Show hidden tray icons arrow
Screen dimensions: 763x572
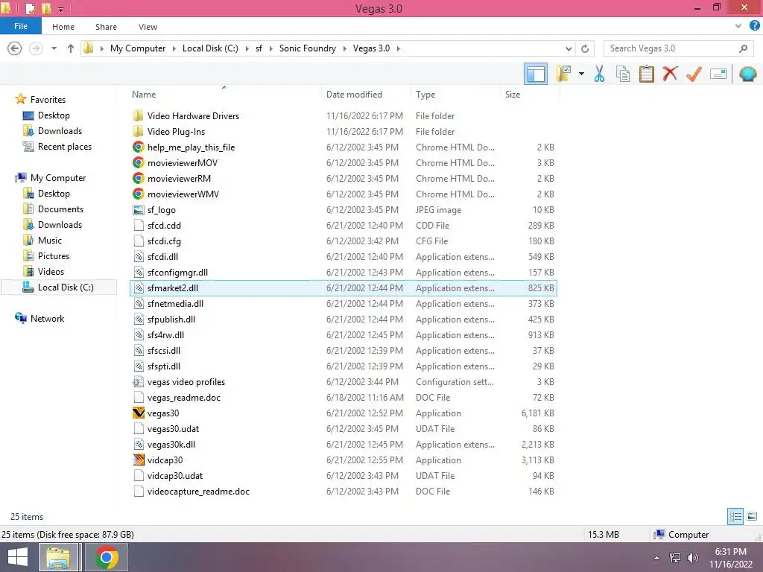tap(657, 558)
